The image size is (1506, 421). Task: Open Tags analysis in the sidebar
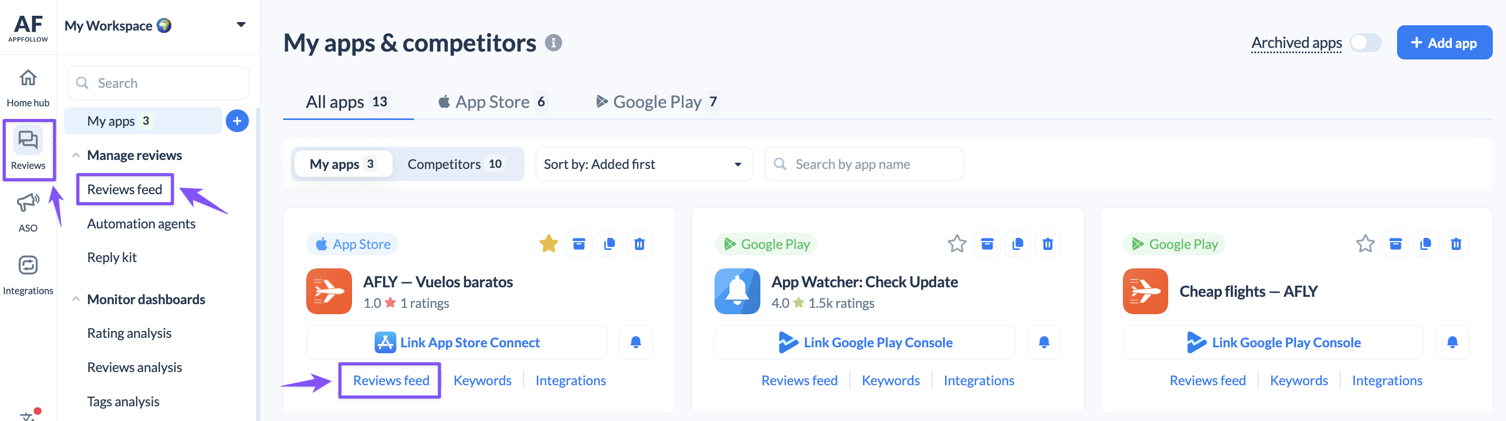pos(123,402)
